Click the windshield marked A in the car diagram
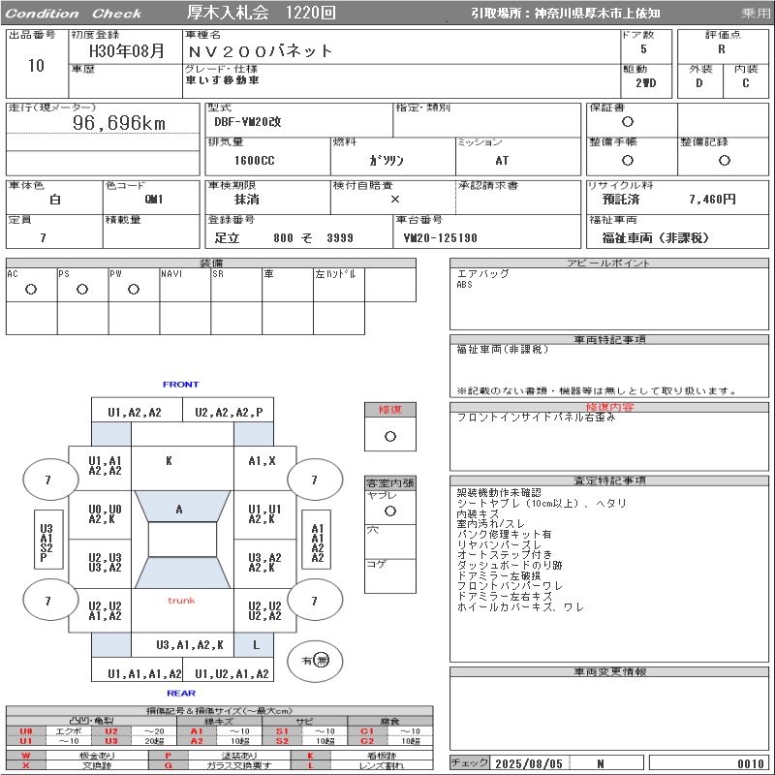The height and width of the screenshot is (775, 775). pos(179,509)
